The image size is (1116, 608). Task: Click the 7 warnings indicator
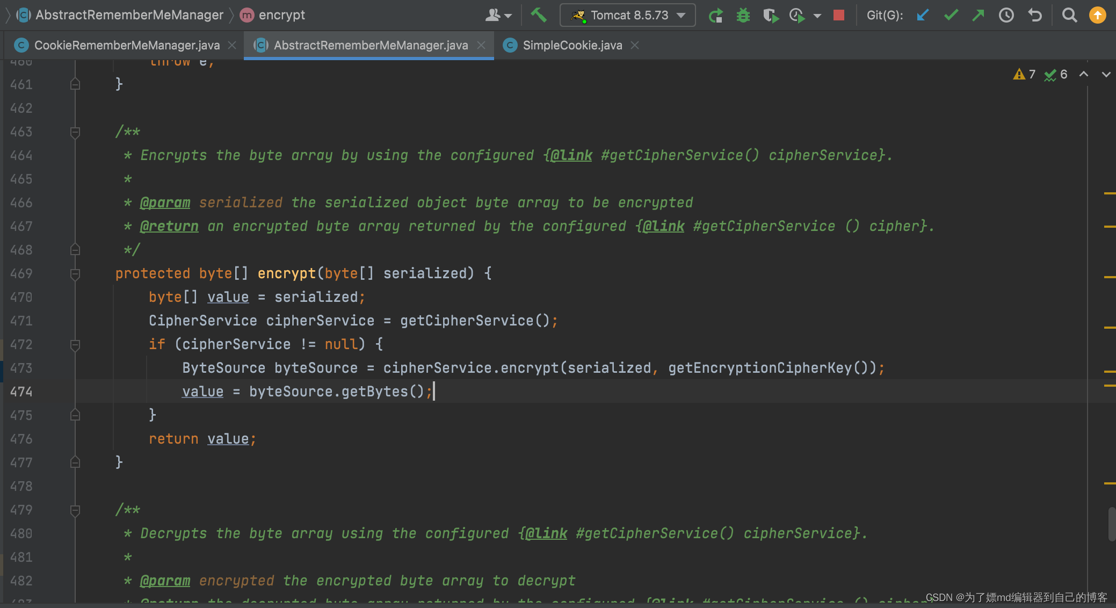click(1024, 74)
